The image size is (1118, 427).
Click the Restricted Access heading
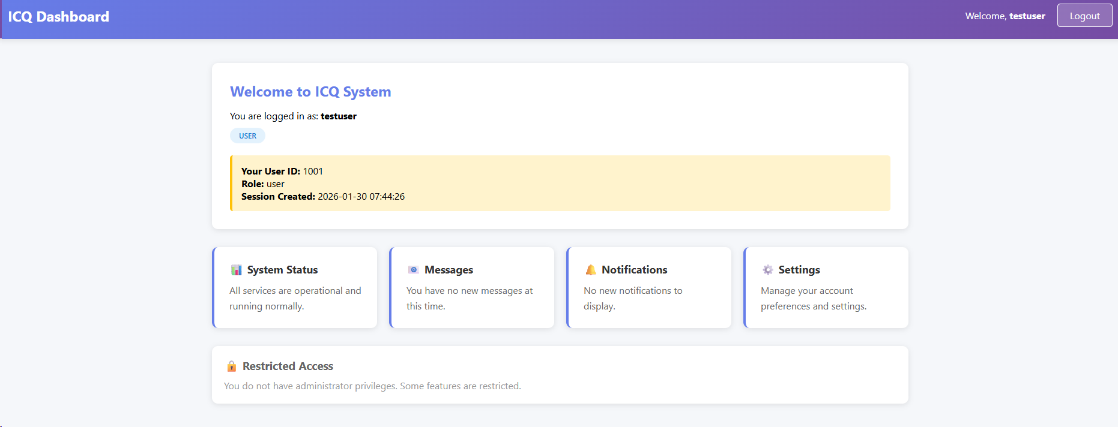click(288, 366)
